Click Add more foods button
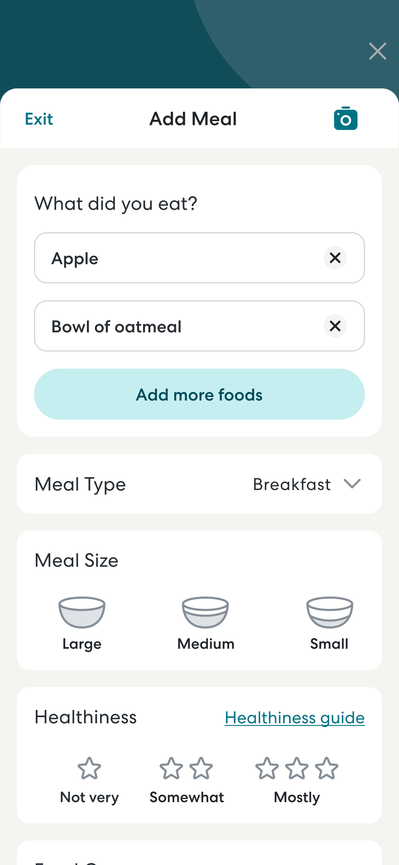 click(199, 394)
